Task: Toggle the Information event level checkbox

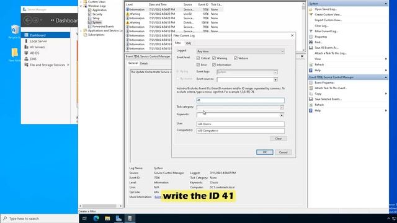Action: pos(214,65)
